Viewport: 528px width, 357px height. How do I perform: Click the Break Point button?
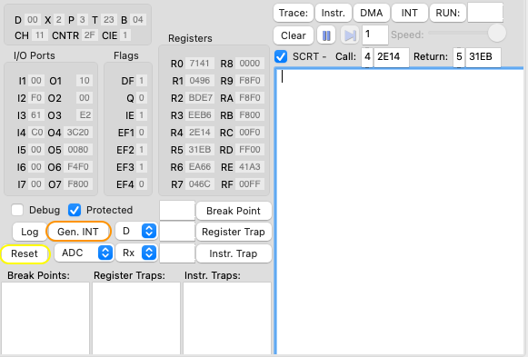(234, 211)
